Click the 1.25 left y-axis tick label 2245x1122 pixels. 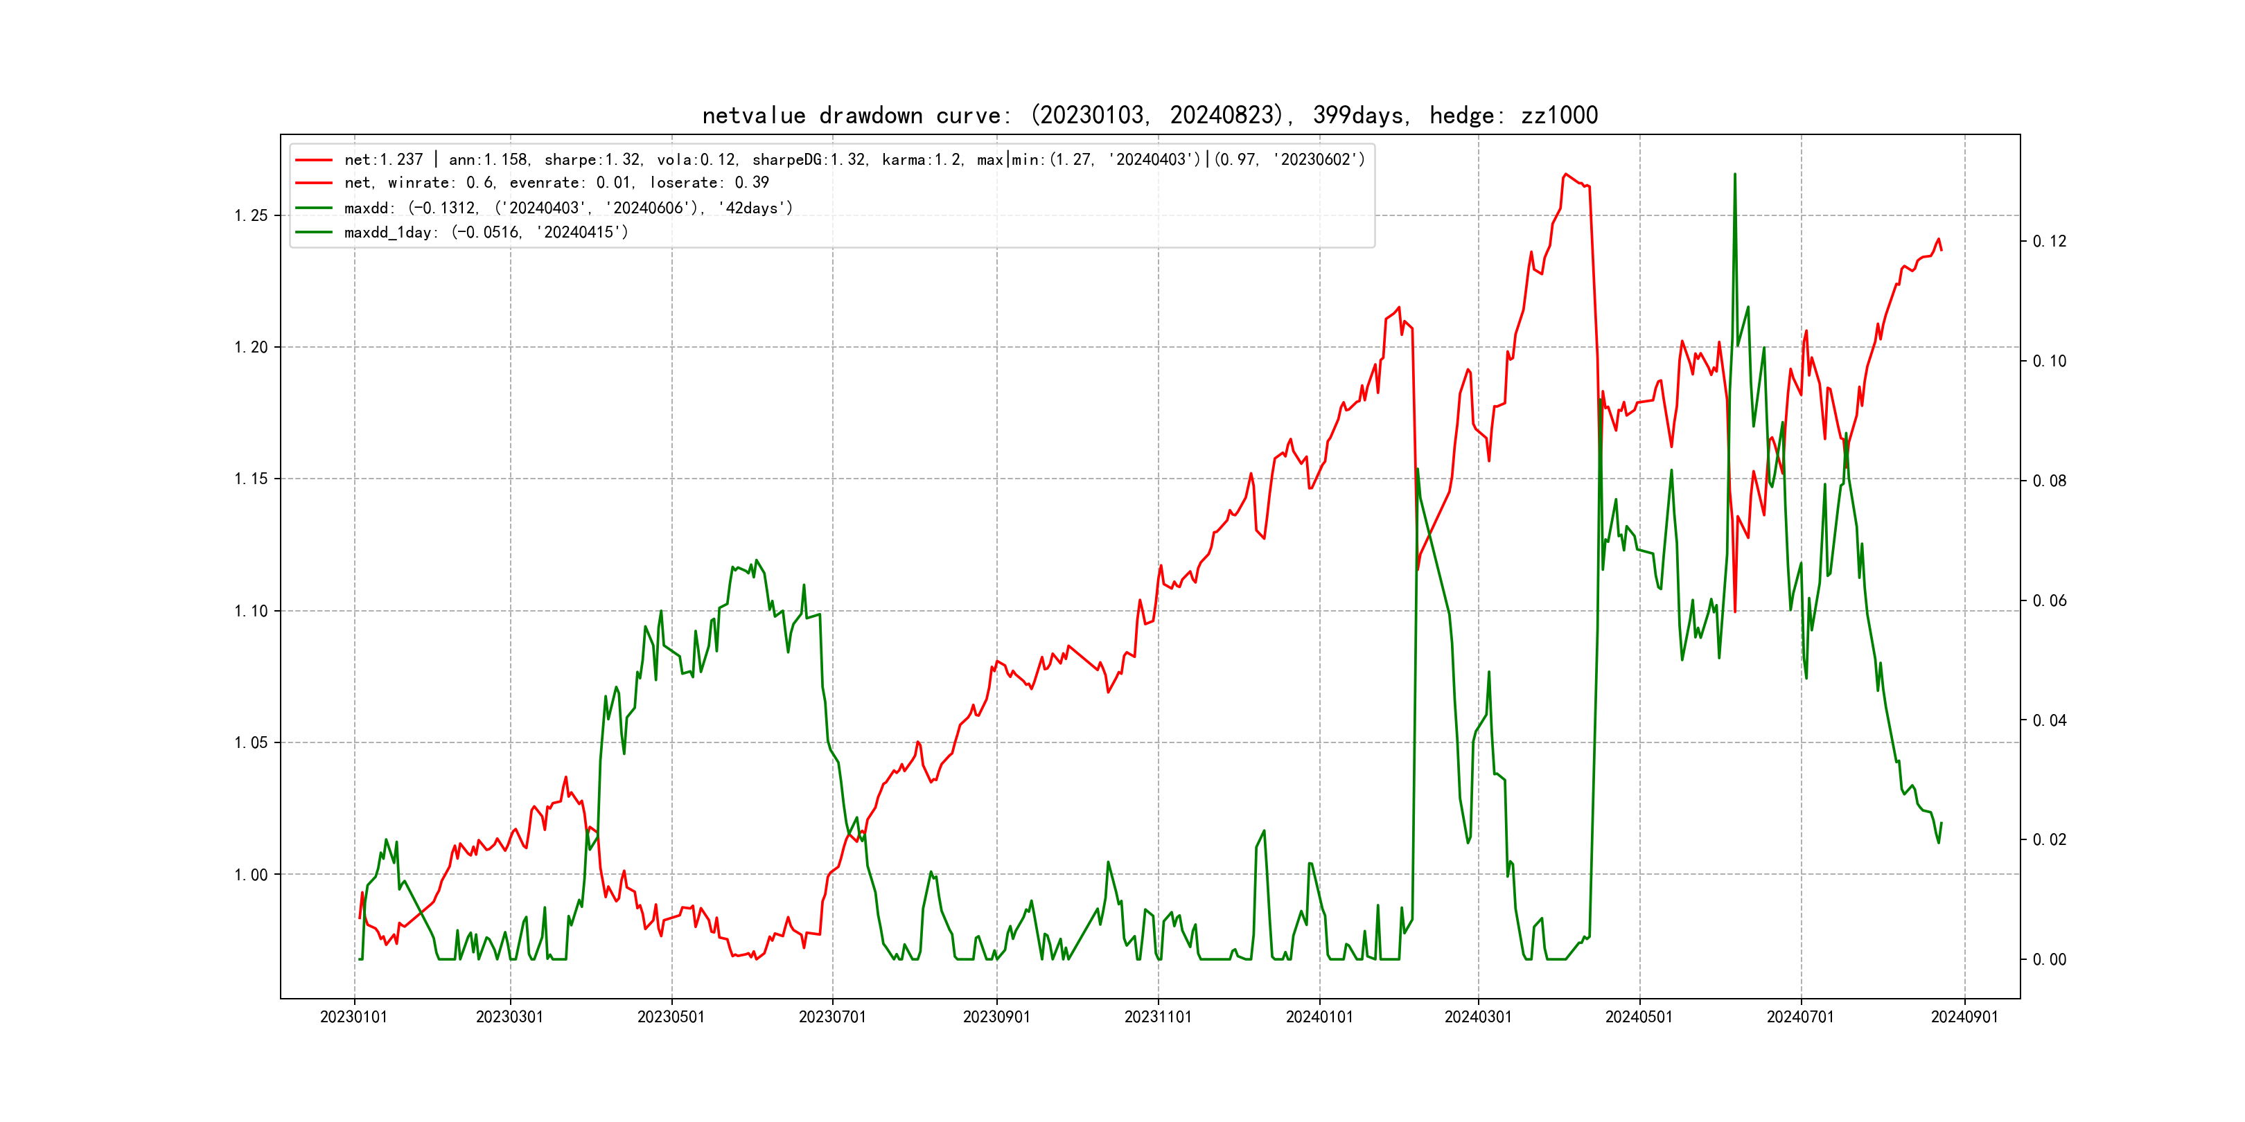251,215
